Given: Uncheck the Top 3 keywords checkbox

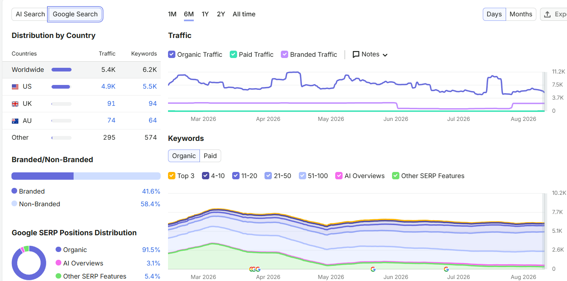Looking at the screenshot, I should [172, 176].
